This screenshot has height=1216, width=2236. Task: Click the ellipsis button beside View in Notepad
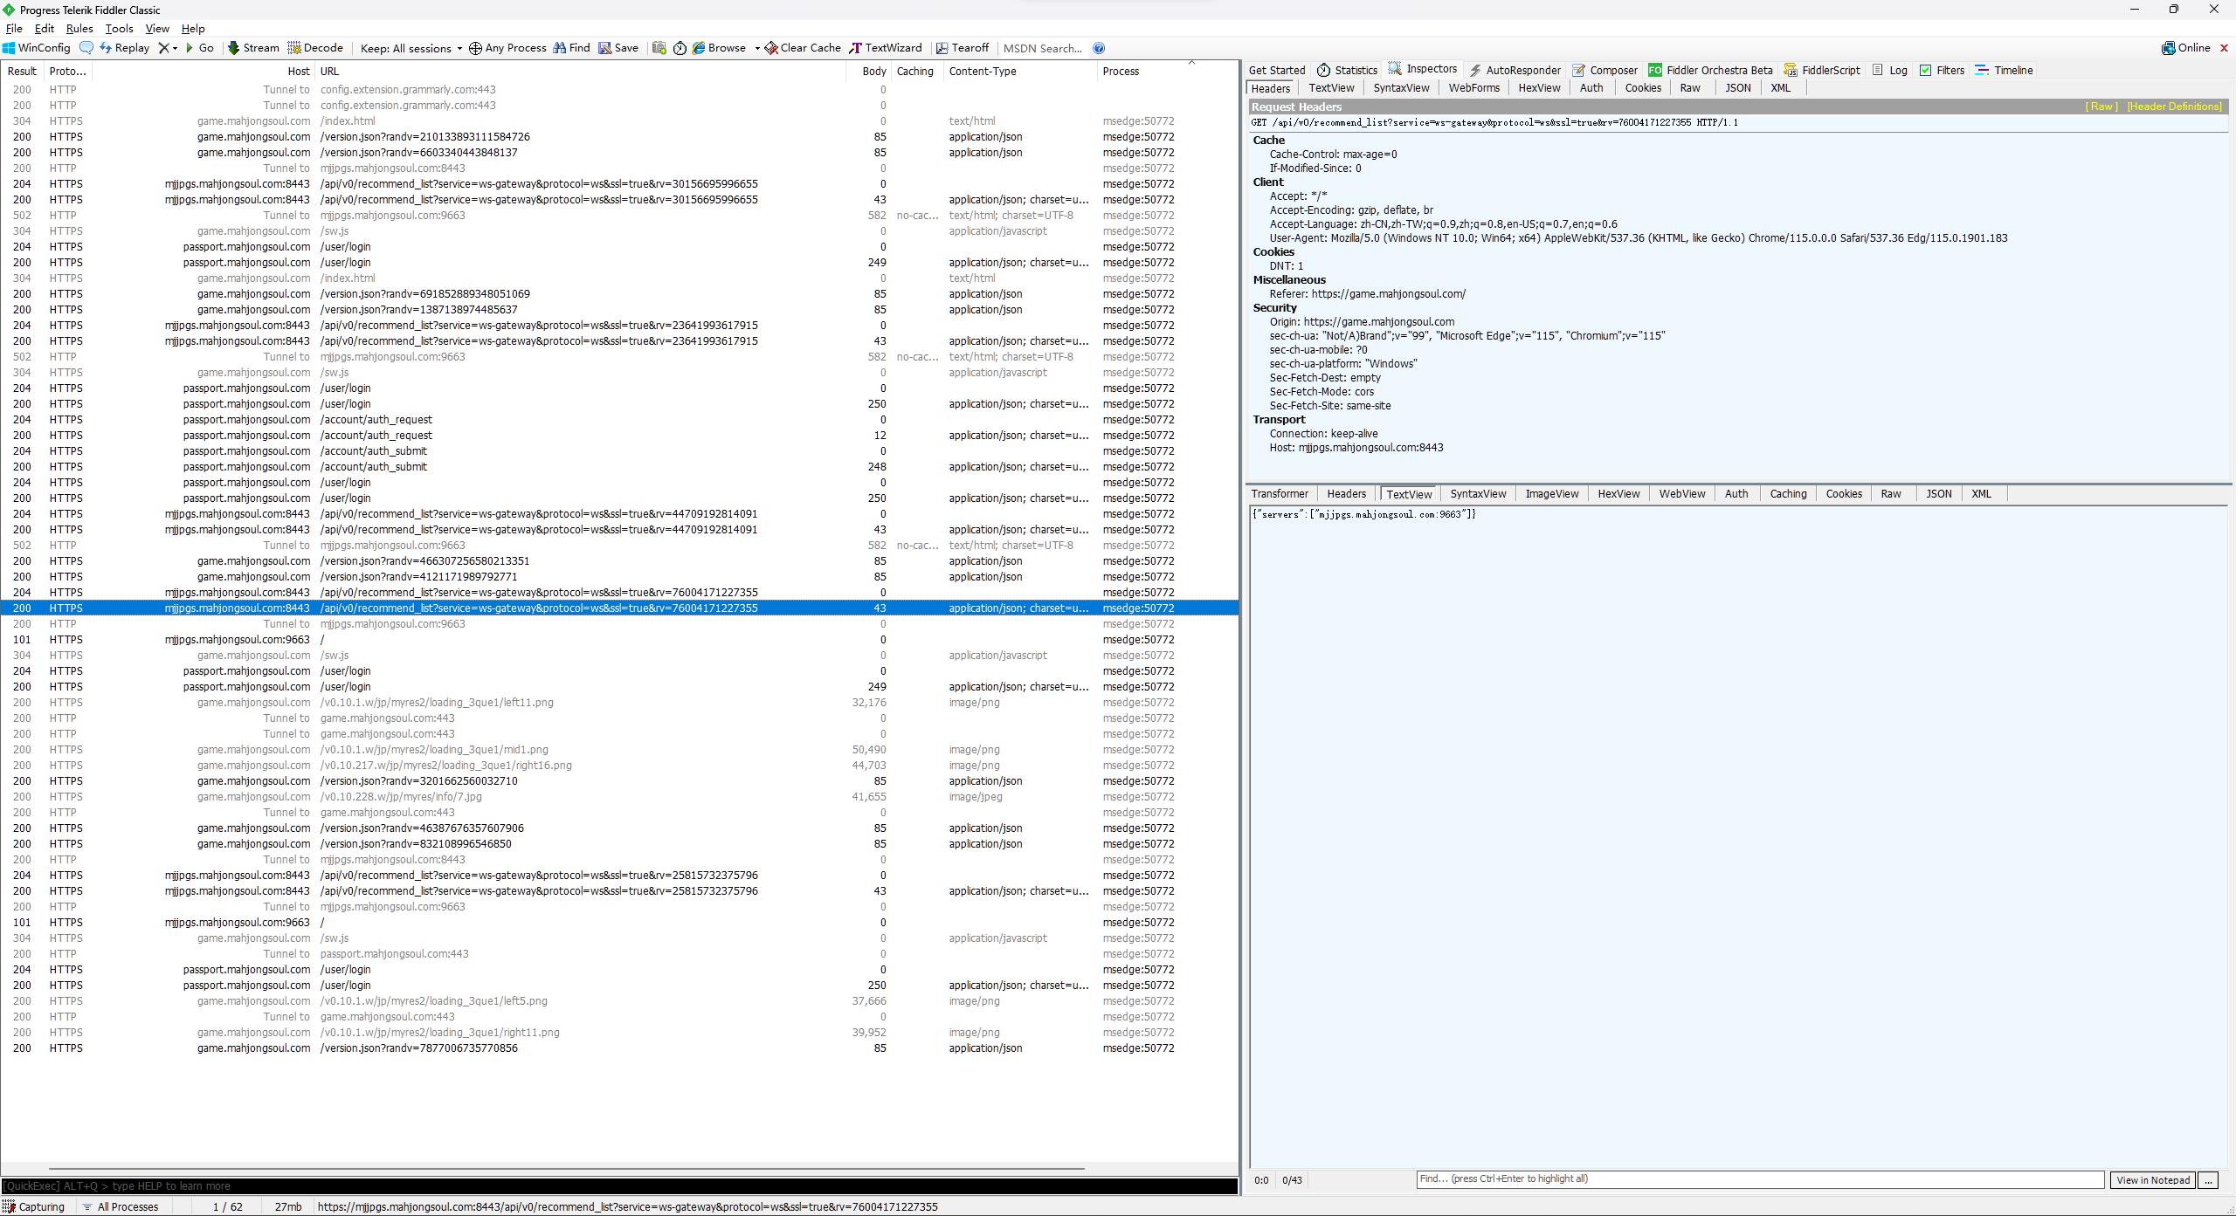click(2209, 1180)
